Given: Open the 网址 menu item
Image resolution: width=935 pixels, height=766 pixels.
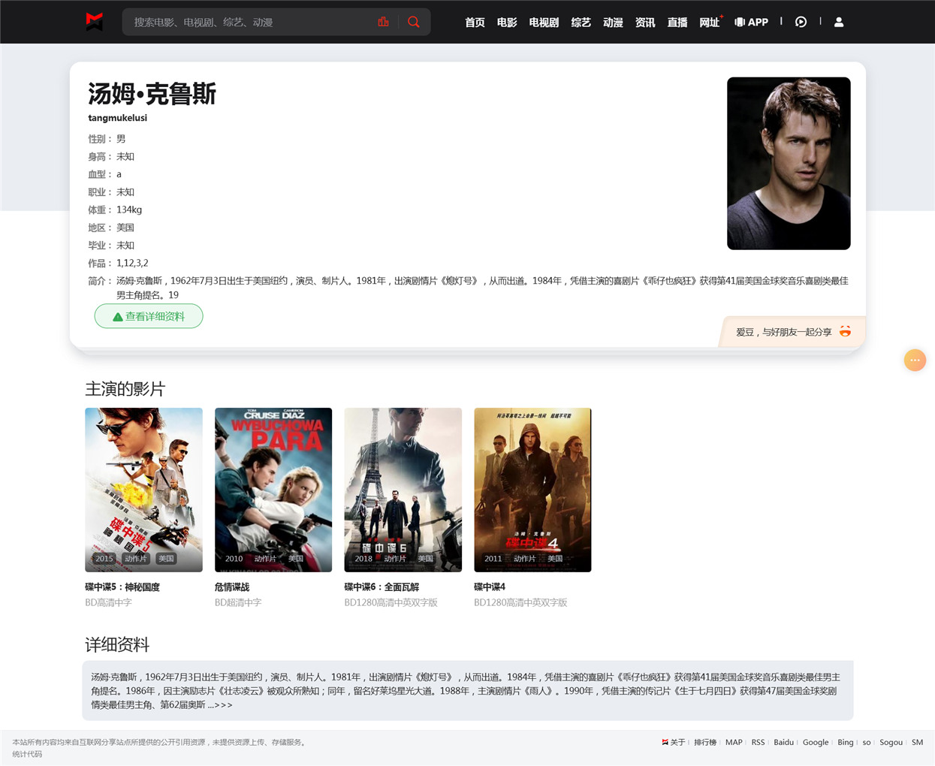Looking at the screenshot, I should click(710, 23).
